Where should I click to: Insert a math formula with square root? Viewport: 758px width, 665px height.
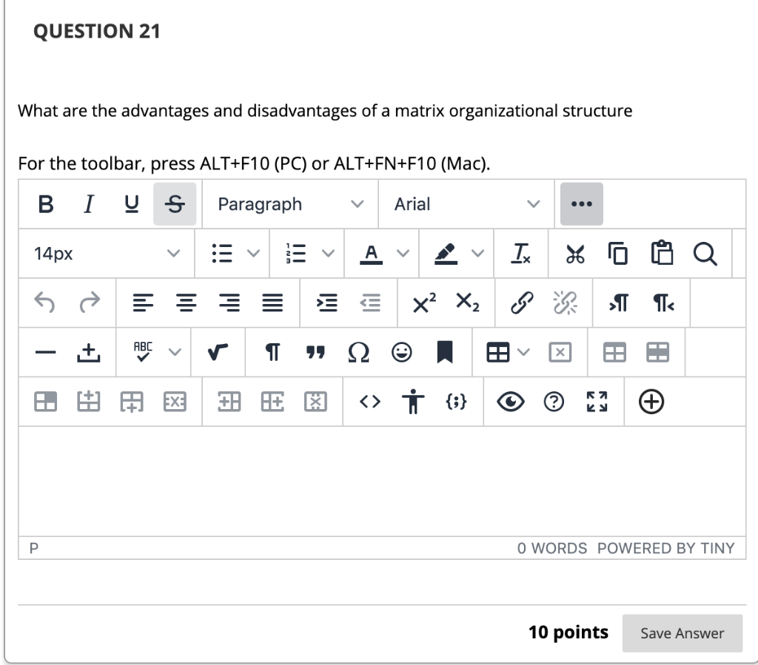pyautogui.click(x=218, y=353)
